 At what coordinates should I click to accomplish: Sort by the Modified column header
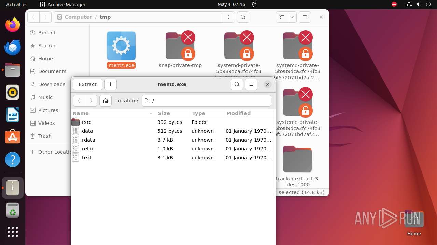point(249,113)
